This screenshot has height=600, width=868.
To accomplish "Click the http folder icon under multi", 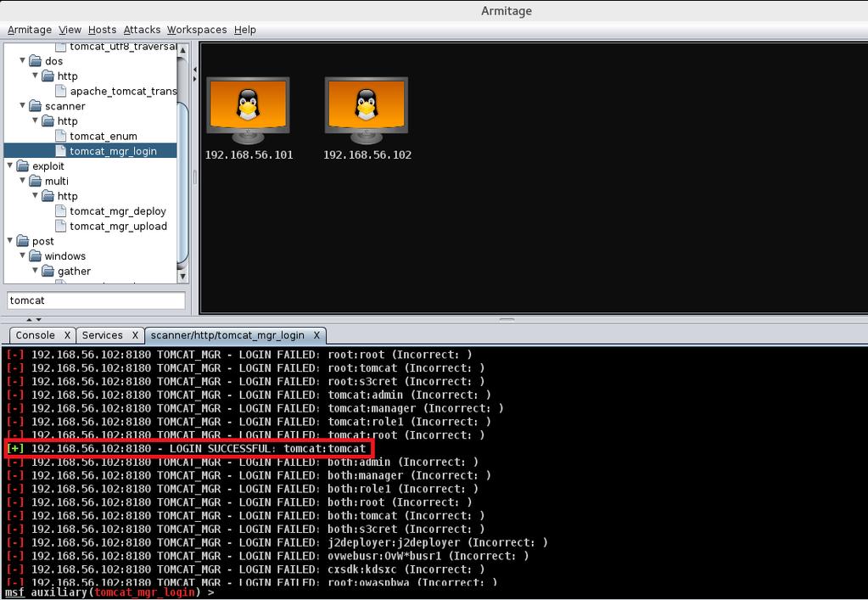I will point(48,196).
